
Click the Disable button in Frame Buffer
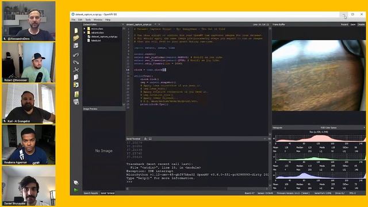click(x=361, y=24)
